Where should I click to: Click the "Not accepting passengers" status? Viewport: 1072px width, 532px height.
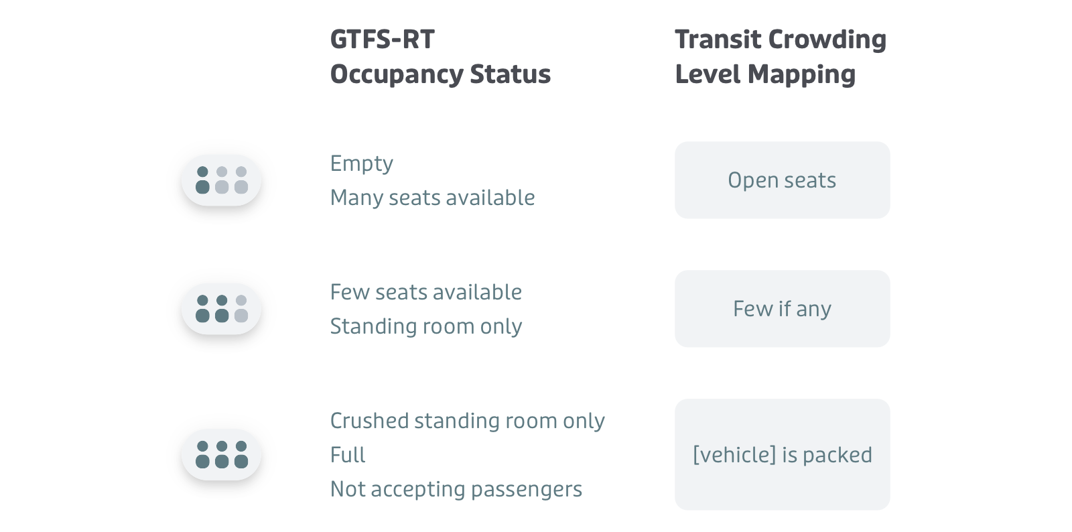point(456,489)
